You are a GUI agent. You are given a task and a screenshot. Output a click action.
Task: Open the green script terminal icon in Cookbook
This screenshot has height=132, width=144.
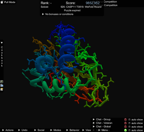point(2,82)
